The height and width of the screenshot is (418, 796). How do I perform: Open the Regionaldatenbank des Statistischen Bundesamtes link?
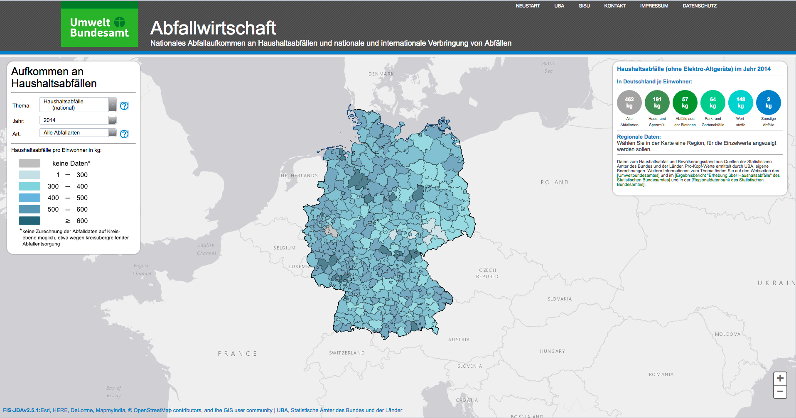click(x=727, y=180)
